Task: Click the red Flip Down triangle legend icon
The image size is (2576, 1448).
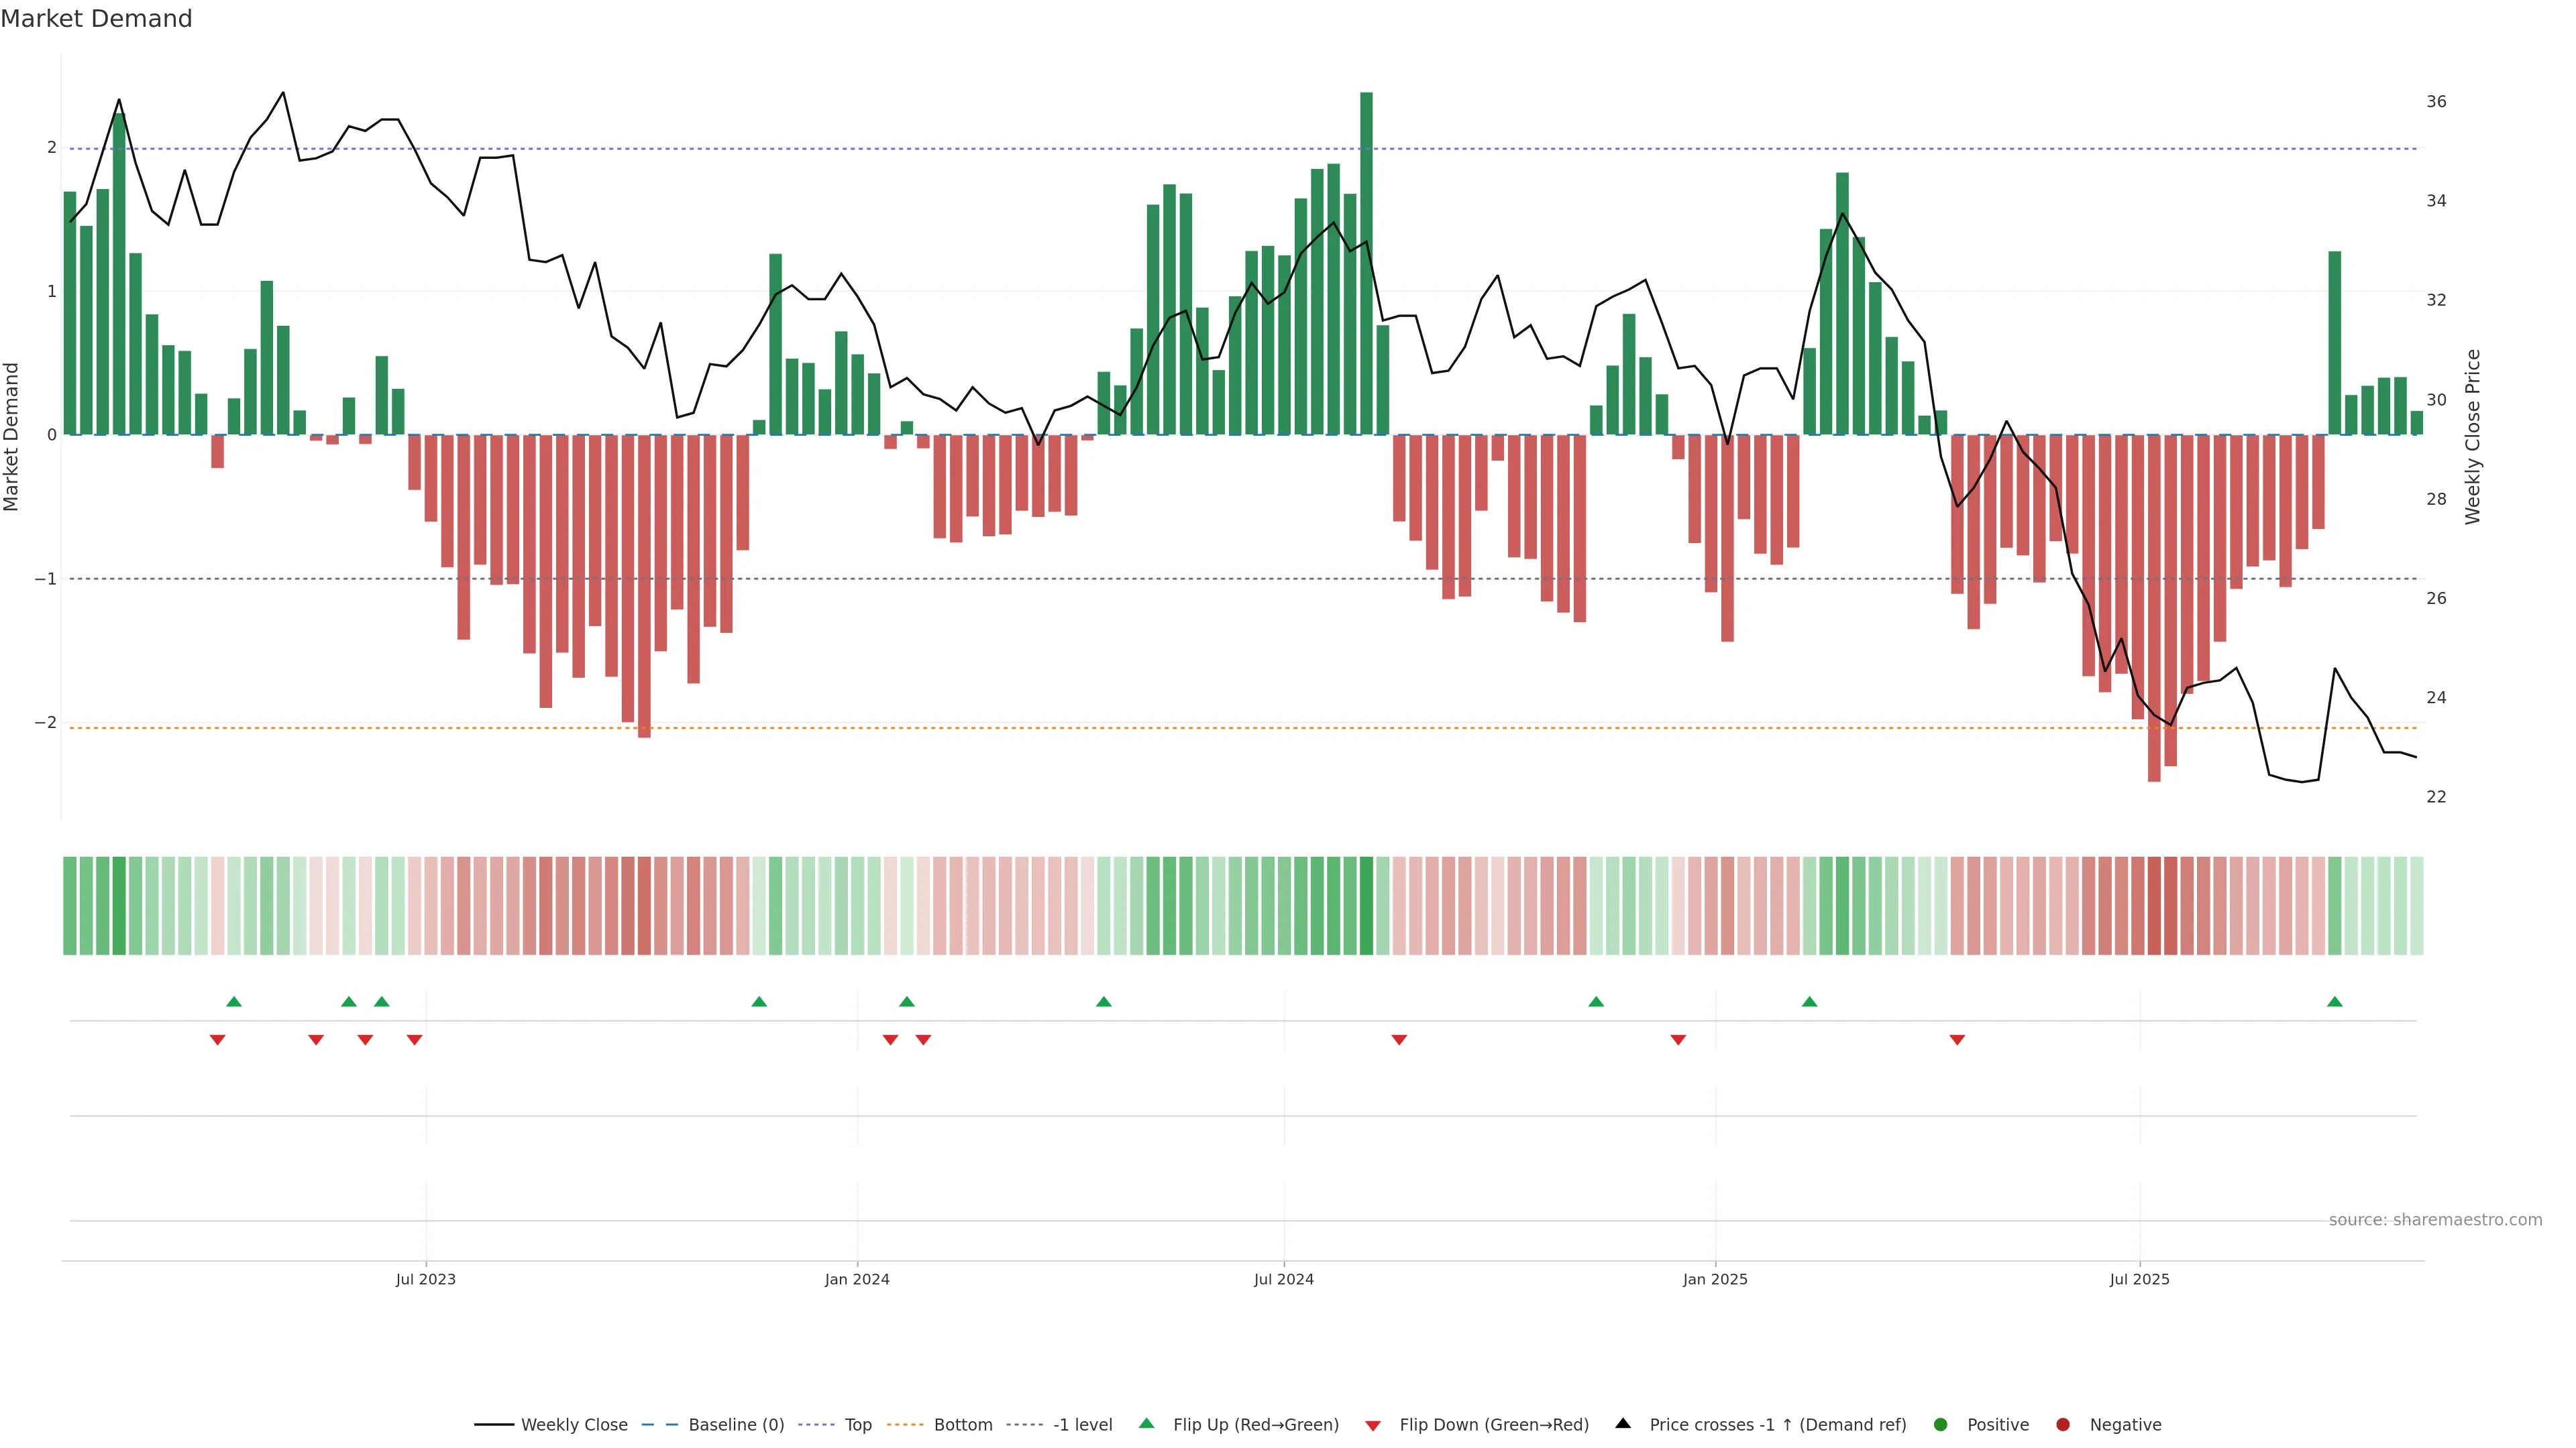Action: [1373, 1425]
